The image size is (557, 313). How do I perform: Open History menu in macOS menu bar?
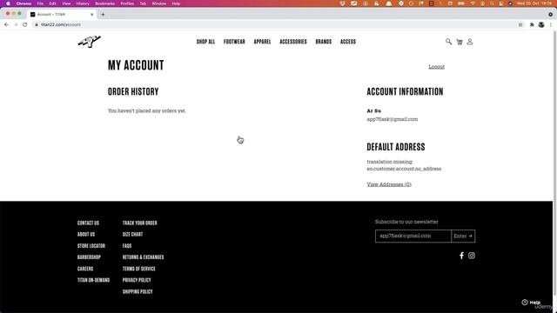click(x=83, y=3)
